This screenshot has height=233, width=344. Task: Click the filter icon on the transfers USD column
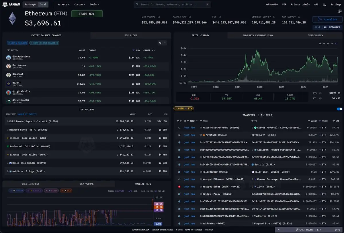[334, 121]
